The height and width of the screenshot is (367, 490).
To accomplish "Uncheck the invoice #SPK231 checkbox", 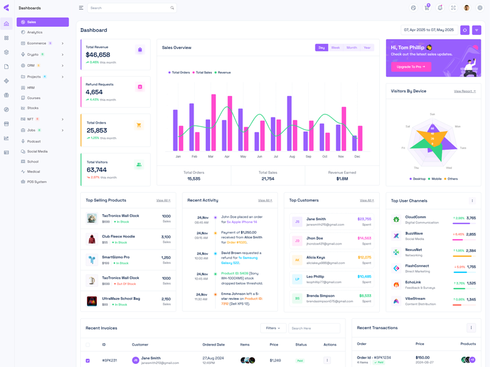I will tap(88, 360).
